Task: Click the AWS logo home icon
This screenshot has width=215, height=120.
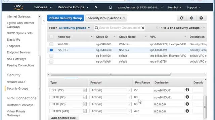Action: tap(18, 7)
